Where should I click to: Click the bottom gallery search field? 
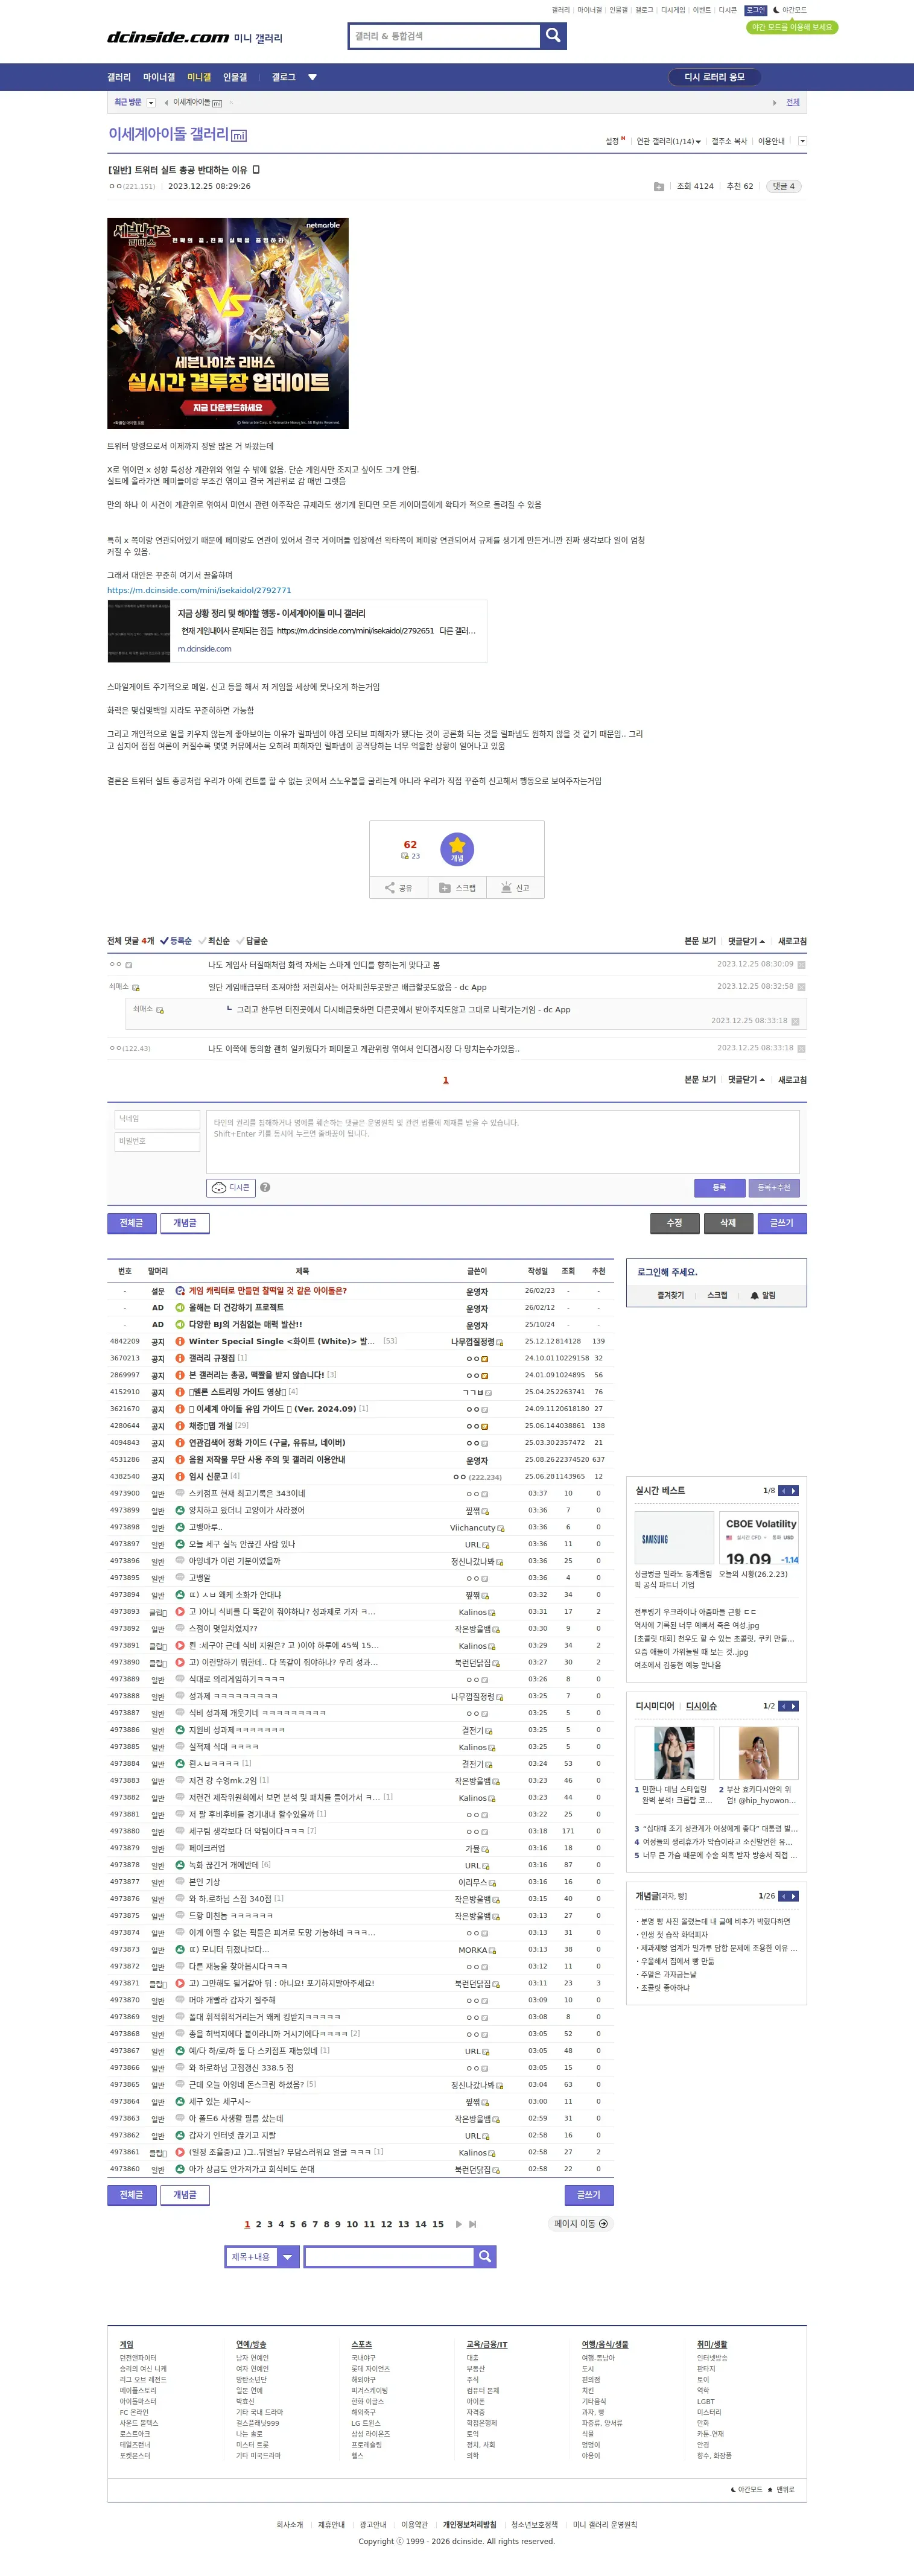coord(389,2256)
